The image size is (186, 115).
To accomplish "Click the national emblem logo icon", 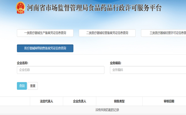I will point(21,8).
